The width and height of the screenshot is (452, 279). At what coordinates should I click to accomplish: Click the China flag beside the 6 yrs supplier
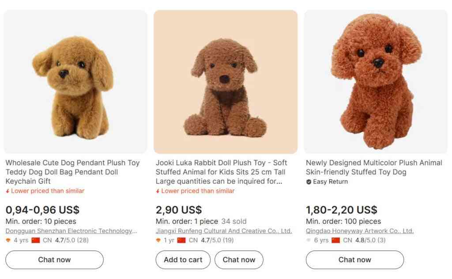click(336, 241)
